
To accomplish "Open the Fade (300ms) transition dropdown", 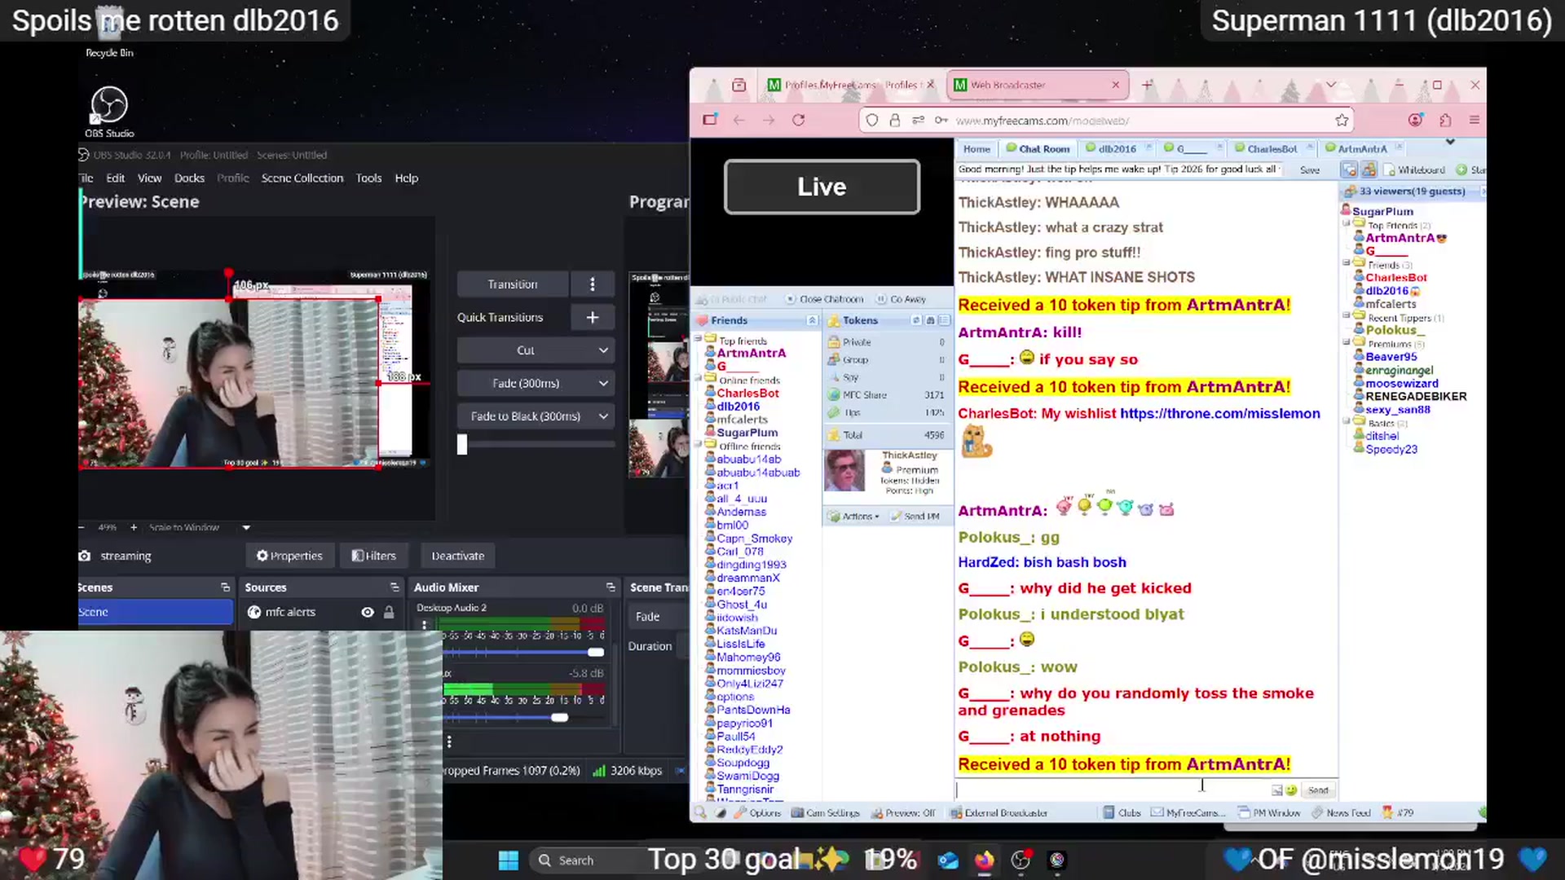I will click(535, 383).
